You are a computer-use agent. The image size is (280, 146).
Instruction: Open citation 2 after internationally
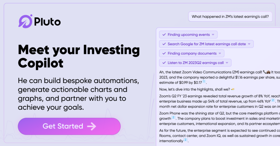click(x=185, y=140)
